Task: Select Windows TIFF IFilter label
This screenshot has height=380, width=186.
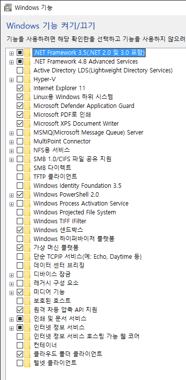Action: click(60, 221)
